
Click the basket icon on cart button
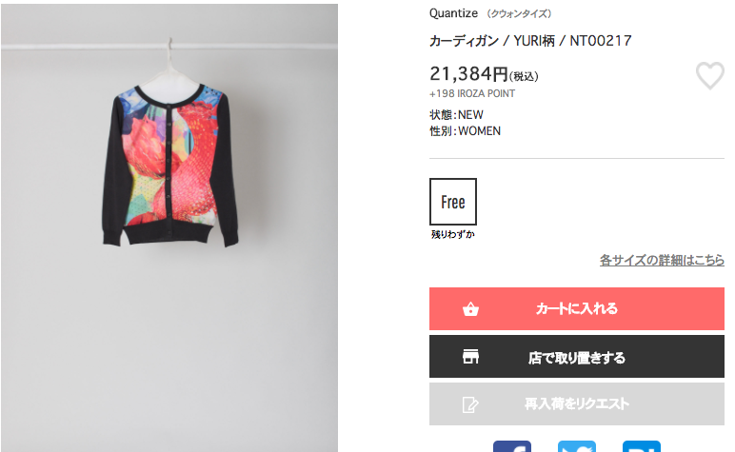pos(470,309)
